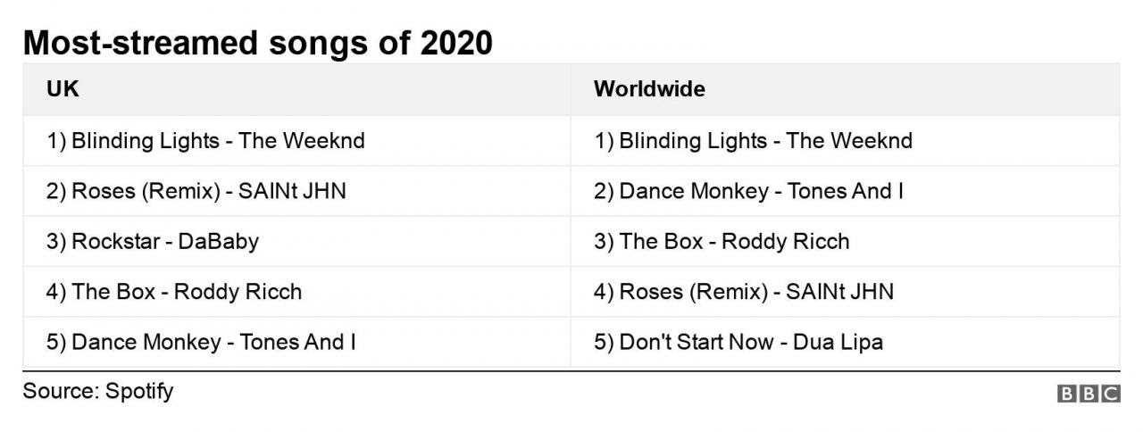Click the 'C' block of the BBC logo
Screen dimensions: 1143x432
(x=1110, y=395)
